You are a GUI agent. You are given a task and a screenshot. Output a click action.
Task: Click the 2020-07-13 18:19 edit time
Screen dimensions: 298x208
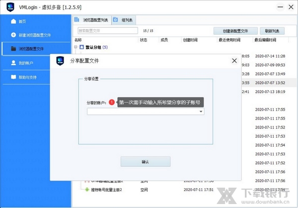(270, 92)
